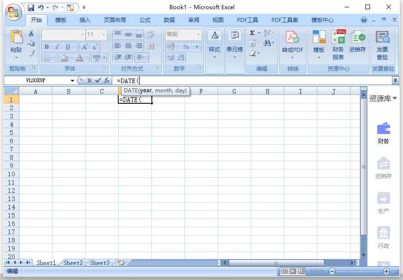Click the 发票查验 invoice check icon

382,37
